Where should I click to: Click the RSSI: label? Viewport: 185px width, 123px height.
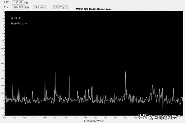coord(8,3)
